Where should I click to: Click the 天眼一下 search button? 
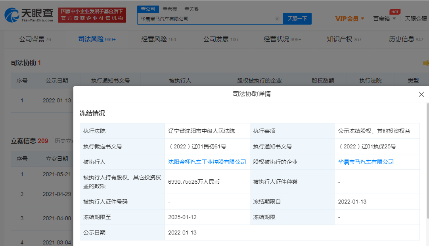click(x=297, y=19)
